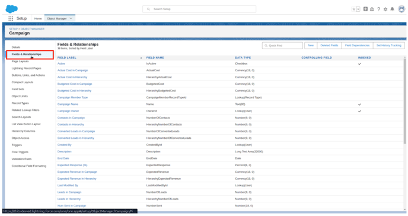Open Page Layouts in the sidebar

point(20,61)
